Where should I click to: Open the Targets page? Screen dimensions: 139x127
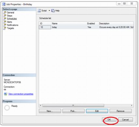click(10, 28)
